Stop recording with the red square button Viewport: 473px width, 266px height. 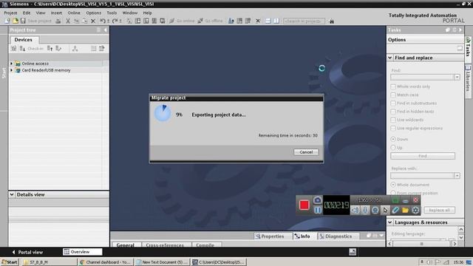(304, 205)
